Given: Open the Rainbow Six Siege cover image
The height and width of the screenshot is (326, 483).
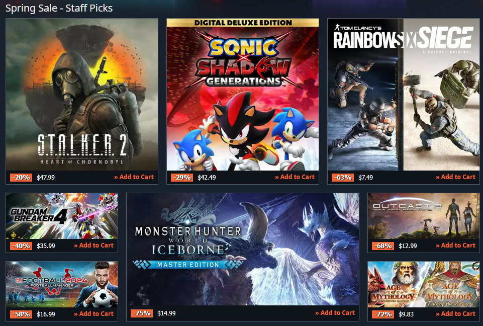Looking at the screenshot, I should click(x=404, y=95).
